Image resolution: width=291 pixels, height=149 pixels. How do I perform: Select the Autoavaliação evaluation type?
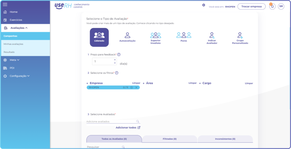(x=127, y=37)
